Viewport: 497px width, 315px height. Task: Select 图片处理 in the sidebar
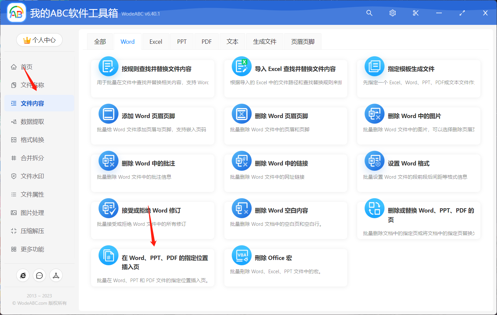(33, 213)
